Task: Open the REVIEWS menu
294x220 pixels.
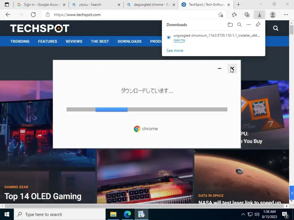Action: pyautogui.click(x=74, y=41)
